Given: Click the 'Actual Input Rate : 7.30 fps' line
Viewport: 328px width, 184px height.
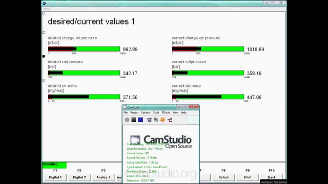Looking at the screenshot, I should click(142, 163).
